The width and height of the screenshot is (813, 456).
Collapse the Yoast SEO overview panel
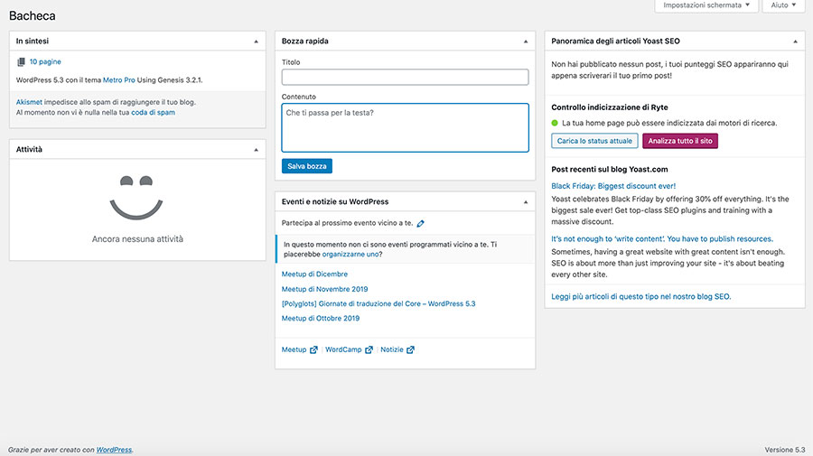[794, 41]
